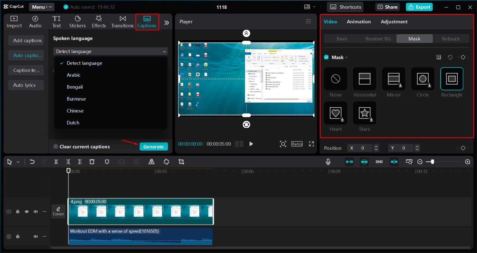
Task: Click the timeline zoom out magnifier
Action: [x=420, y=162]
